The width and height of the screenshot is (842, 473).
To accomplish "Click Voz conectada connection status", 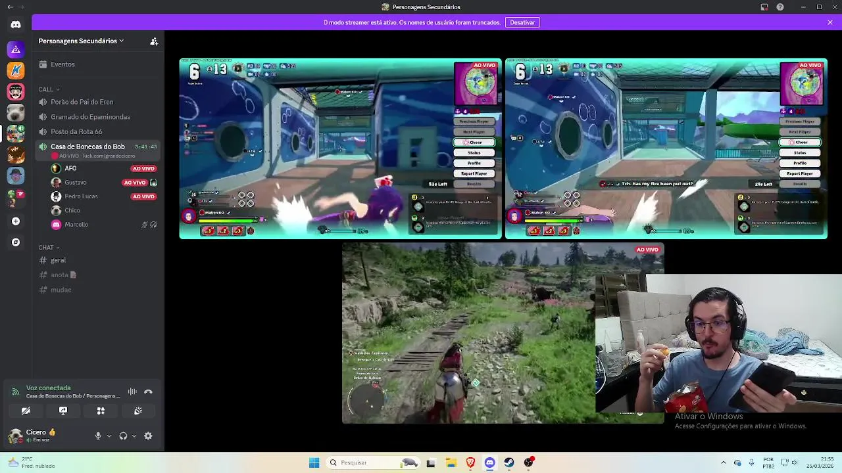I will 48,388.
